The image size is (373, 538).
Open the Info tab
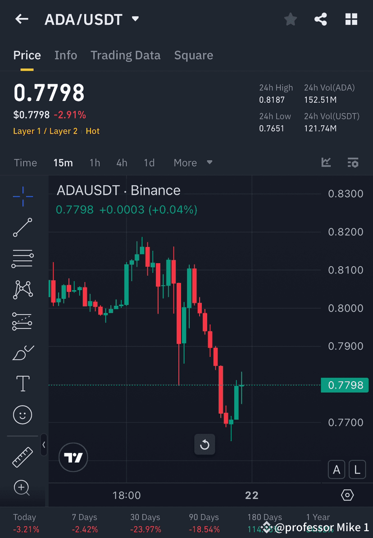point(66,55)
